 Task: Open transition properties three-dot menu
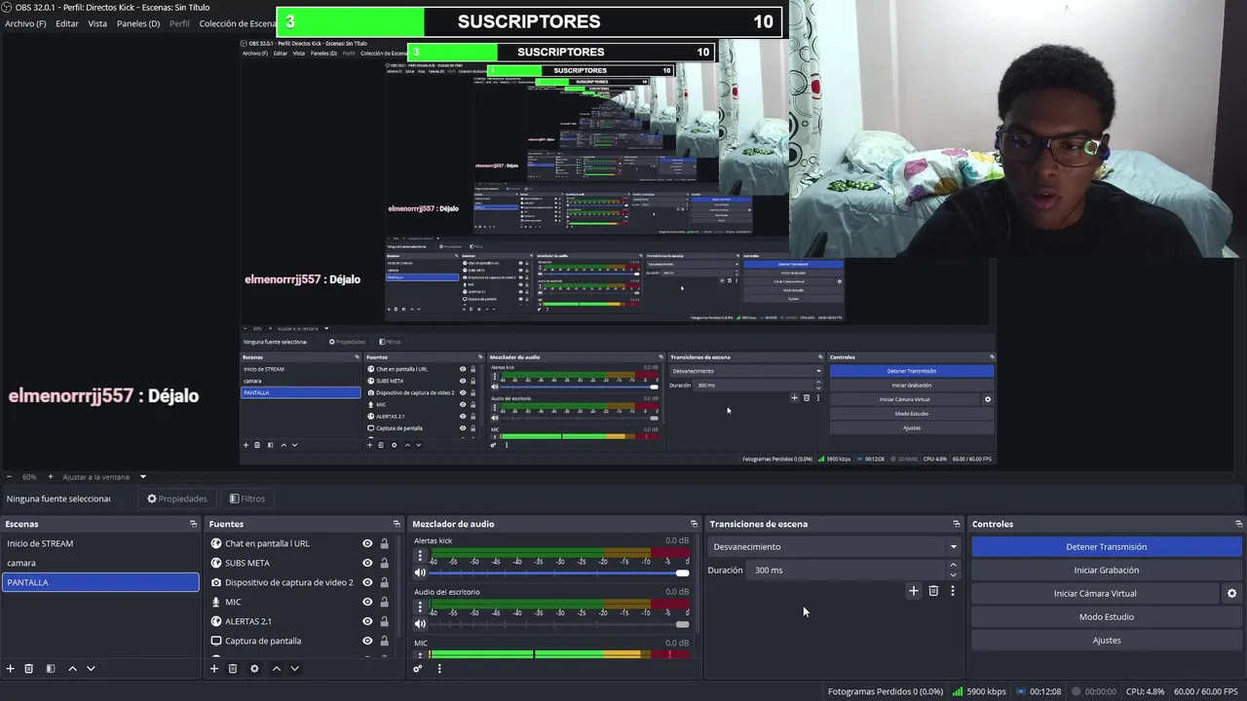coord(953,591)
